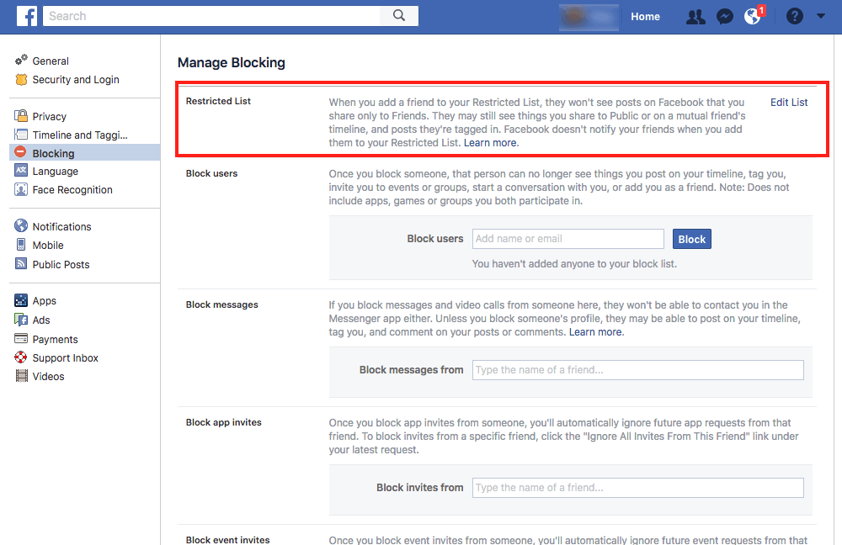Click the Support Inbox lifebuoy icon
This screenshot has width=842, height=545.
point(21,357)
